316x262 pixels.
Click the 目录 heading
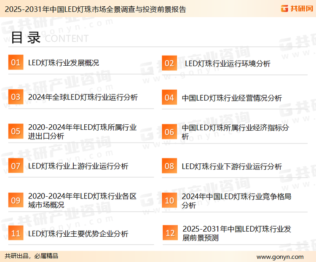click(x=26, y=37)
